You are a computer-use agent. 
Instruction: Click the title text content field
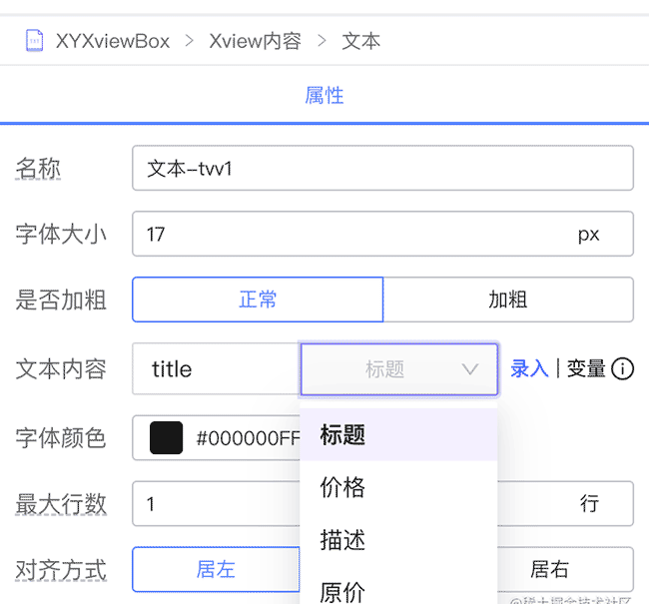(x=216, y=368)
